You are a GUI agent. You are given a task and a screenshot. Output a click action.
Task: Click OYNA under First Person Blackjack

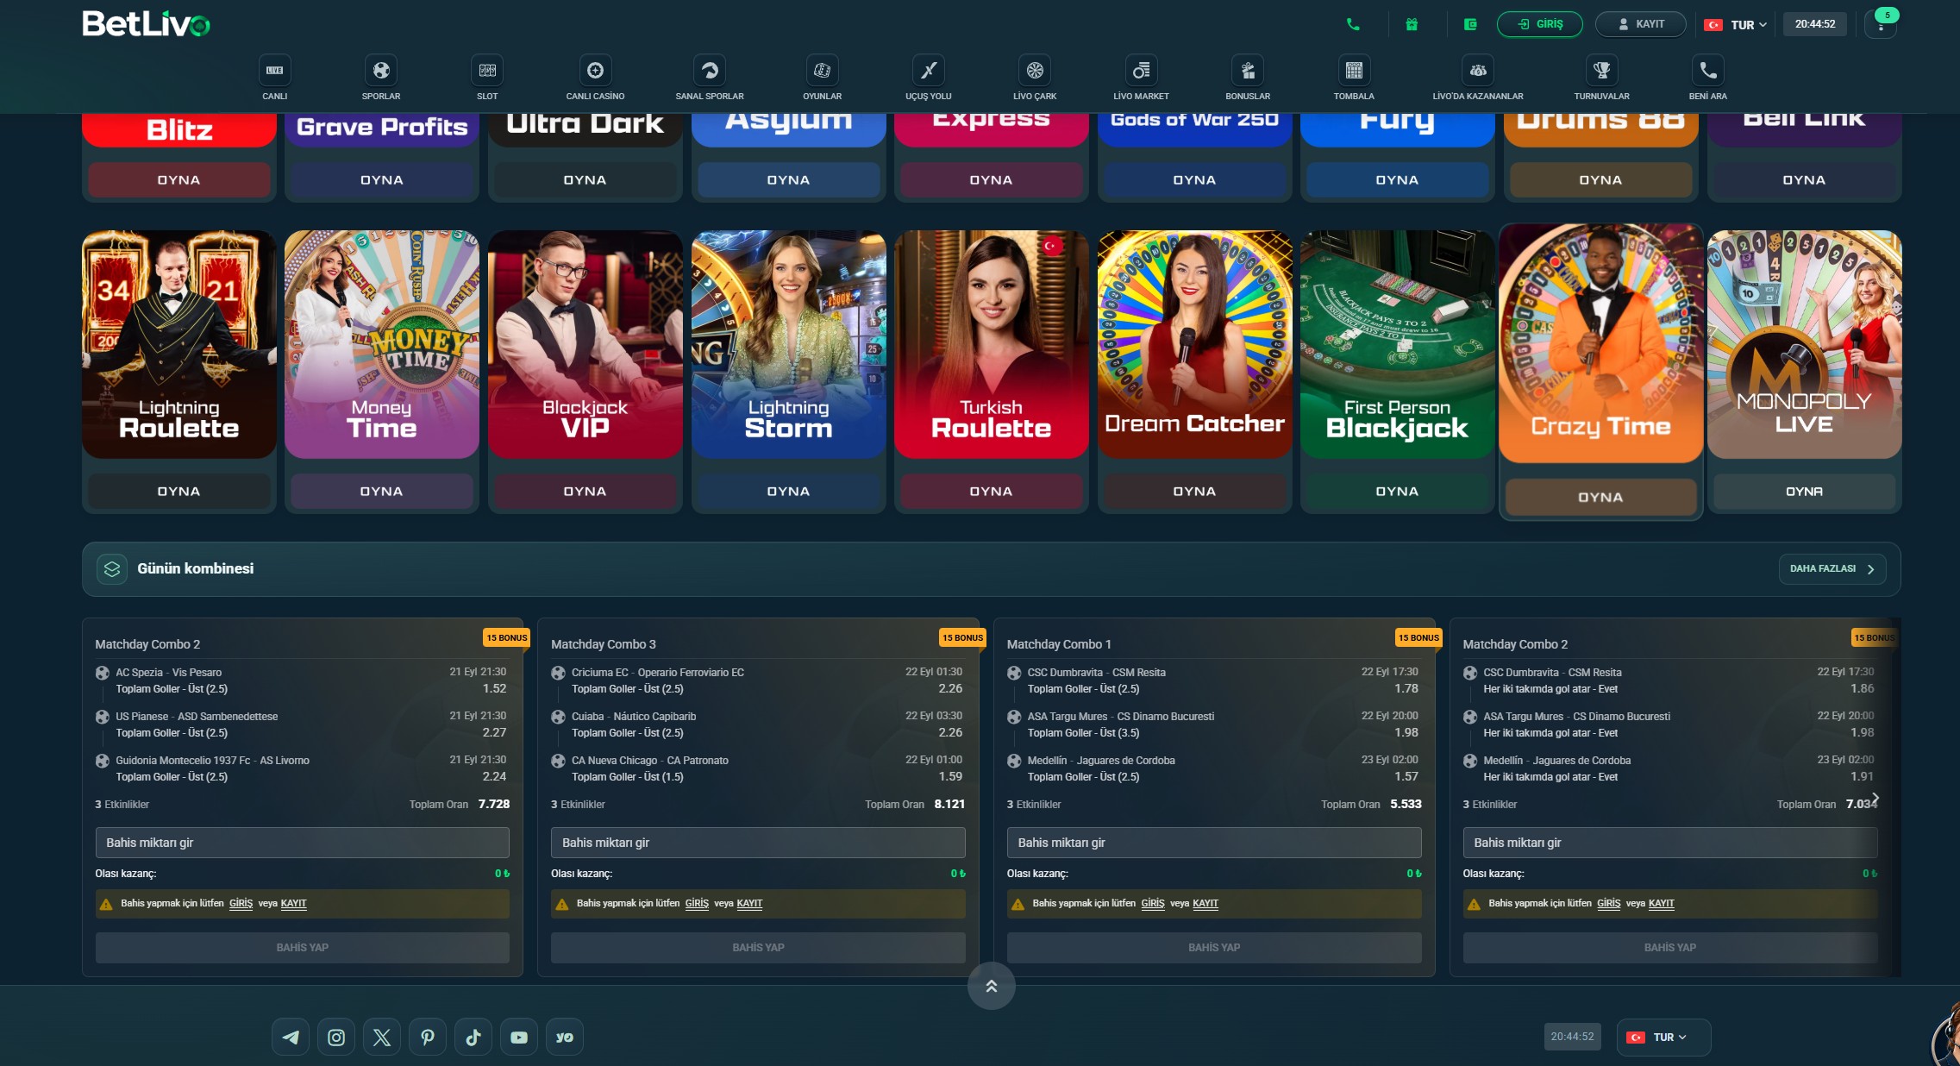pyautogui.click(x=1397, y=492)
